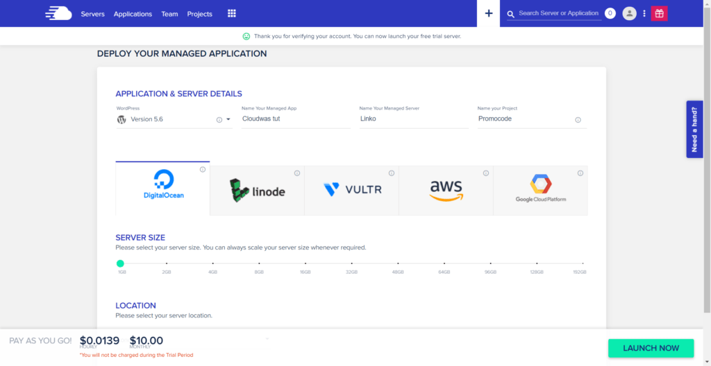711x366 pixels.
Task: Open the three-dot options menu in header
Action: pos(644,13)
